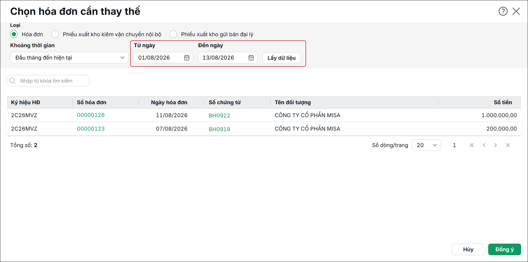Open invoice number 00000126 link
528x262 pixels.
pos(91,115)
